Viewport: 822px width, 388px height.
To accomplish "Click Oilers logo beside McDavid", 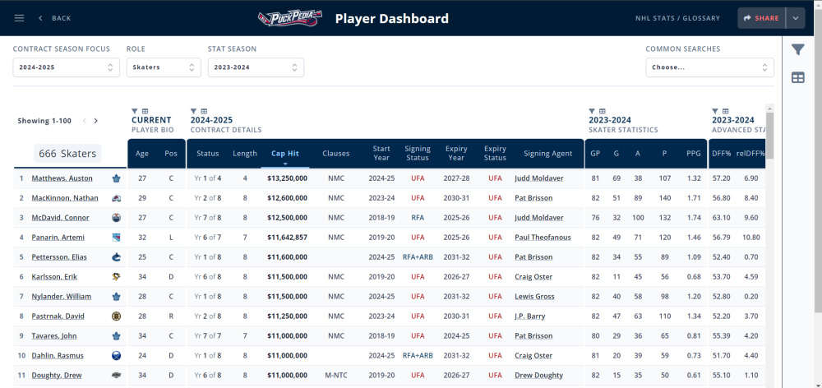I will pyautogui.click(x=117, y=218).
